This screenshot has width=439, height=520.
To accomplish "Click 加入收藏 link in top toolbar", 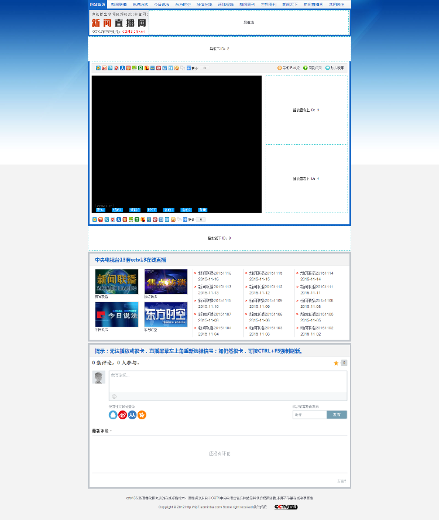I will (x=335, y=68).
